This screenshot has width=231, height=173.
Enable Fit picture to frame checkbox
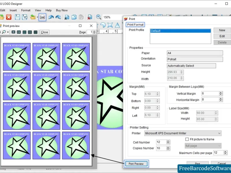(x=187, y=139)
